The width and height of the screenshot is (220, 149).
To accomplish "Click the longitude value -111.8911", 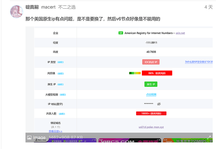I will [151, 43].
